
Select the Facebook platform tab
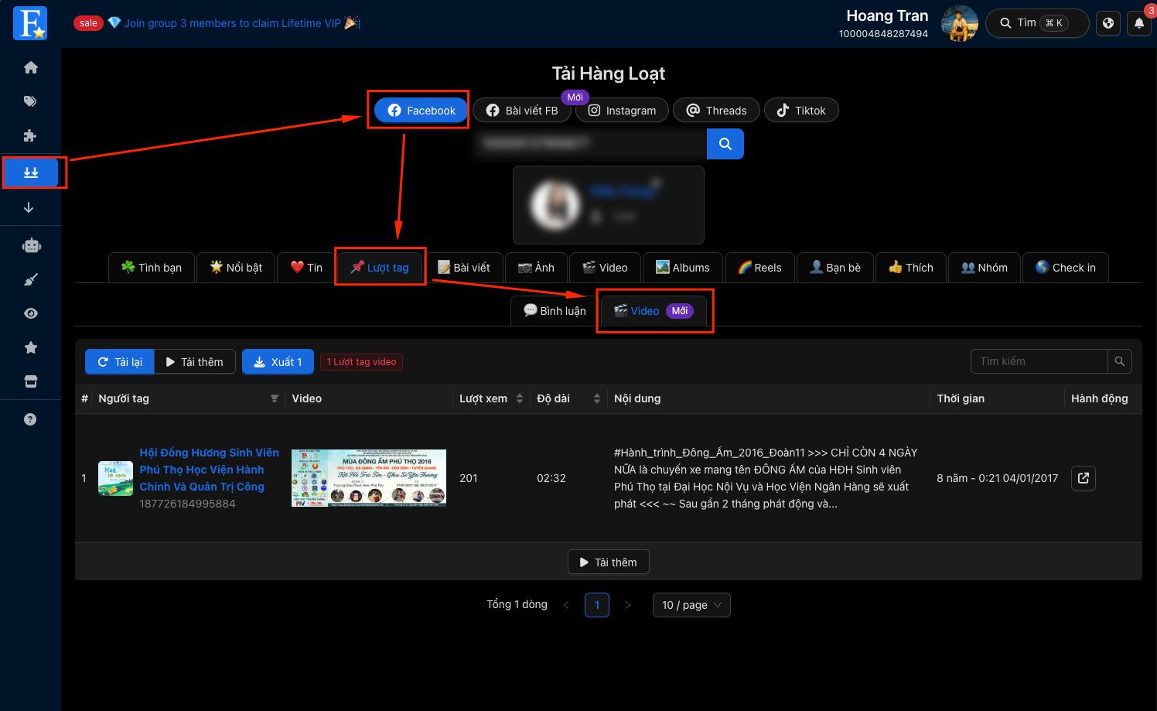pos(422,110)
